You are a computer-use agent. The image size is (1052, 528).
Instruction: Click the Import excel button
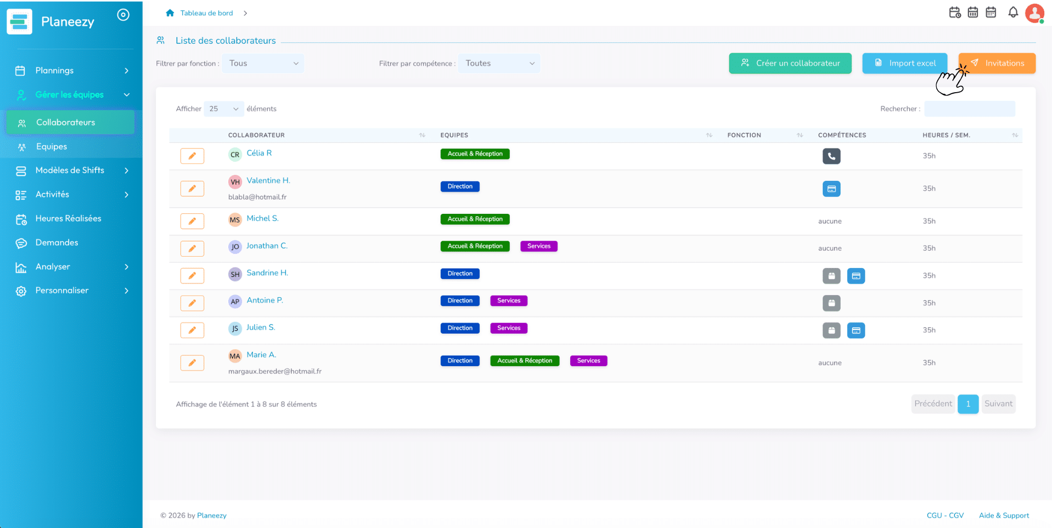tap(904, 63)
